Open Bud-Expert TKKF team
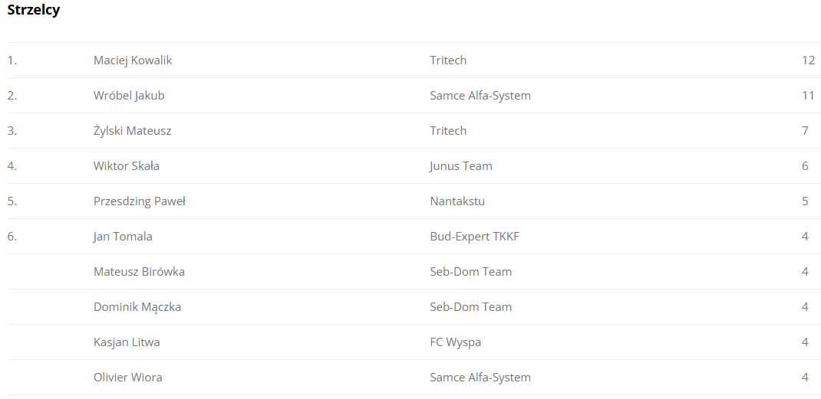Viewport: 821px width, 399px height. point(475,237)
